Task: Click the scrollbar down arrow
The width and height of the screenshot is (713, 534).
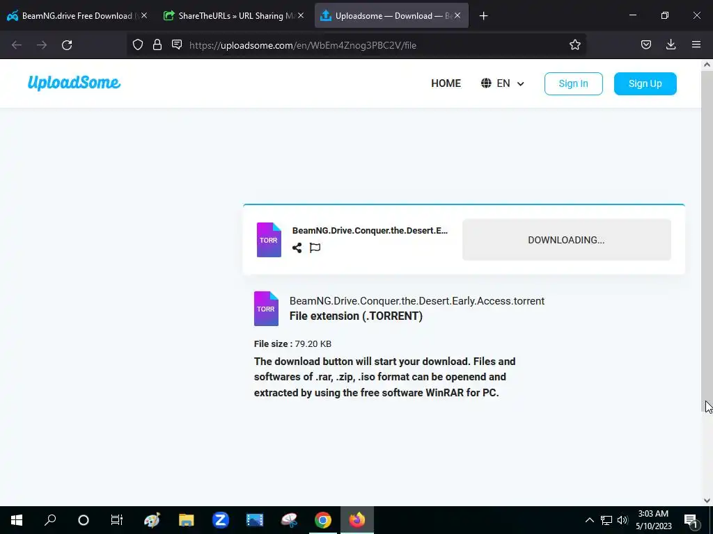Action: pyautogui.click(x=707, y=501)
